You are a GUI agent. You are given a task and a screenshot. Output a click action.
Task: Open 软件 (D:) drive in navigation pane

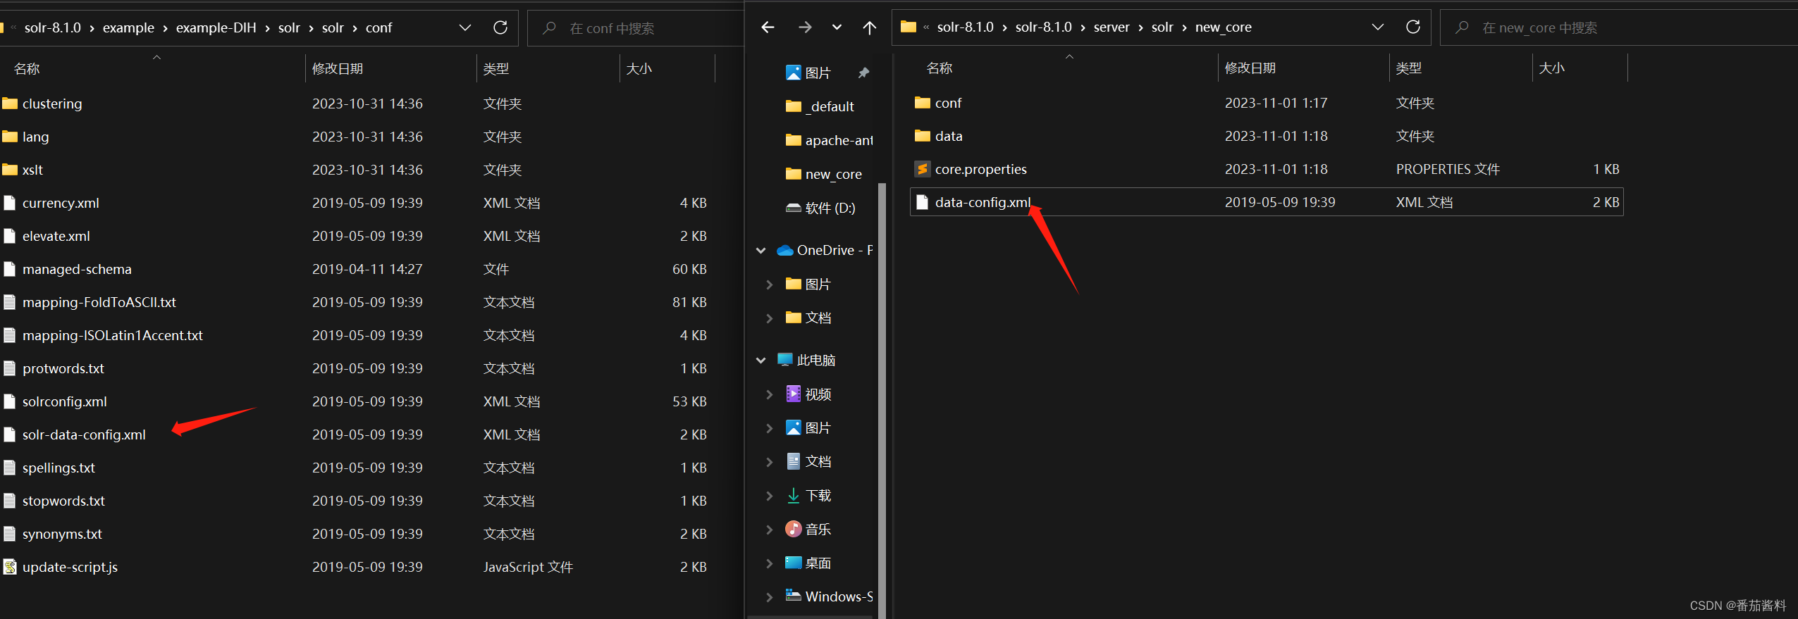[x=820, y=208]
